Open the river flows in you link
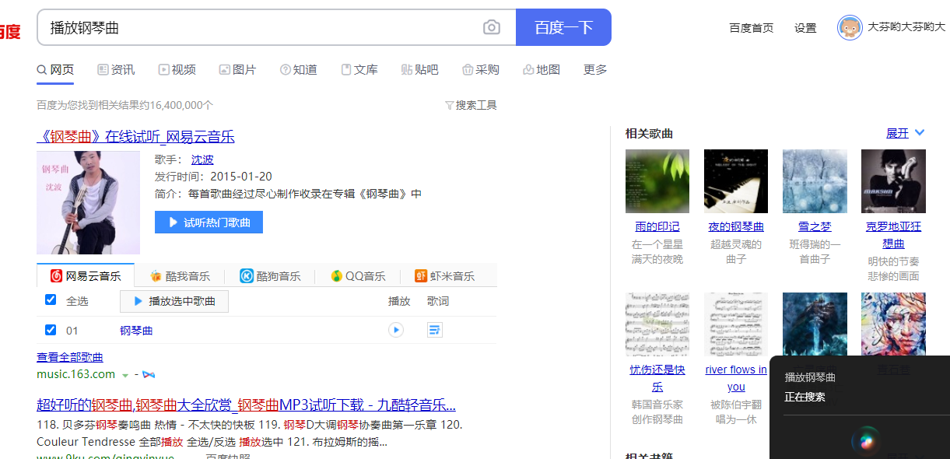The width and height of the screenshot is (950, 459). (x=736, y=378)
